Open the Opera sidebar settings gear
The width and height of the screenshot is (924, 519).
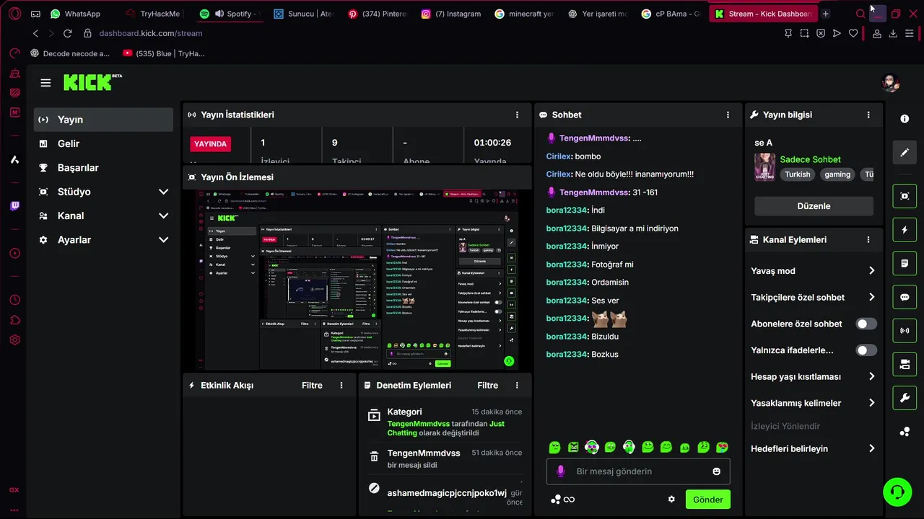point(14,340)
